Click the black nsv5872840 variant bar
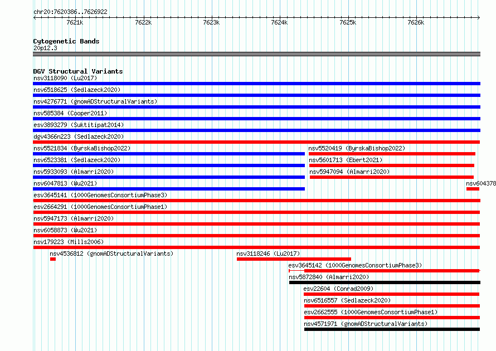Viewport: 496px width, 351px height. coord(385,282)
